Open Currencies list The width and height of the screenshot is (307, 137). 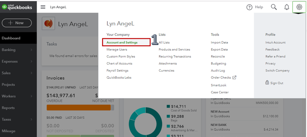(167, 70)
